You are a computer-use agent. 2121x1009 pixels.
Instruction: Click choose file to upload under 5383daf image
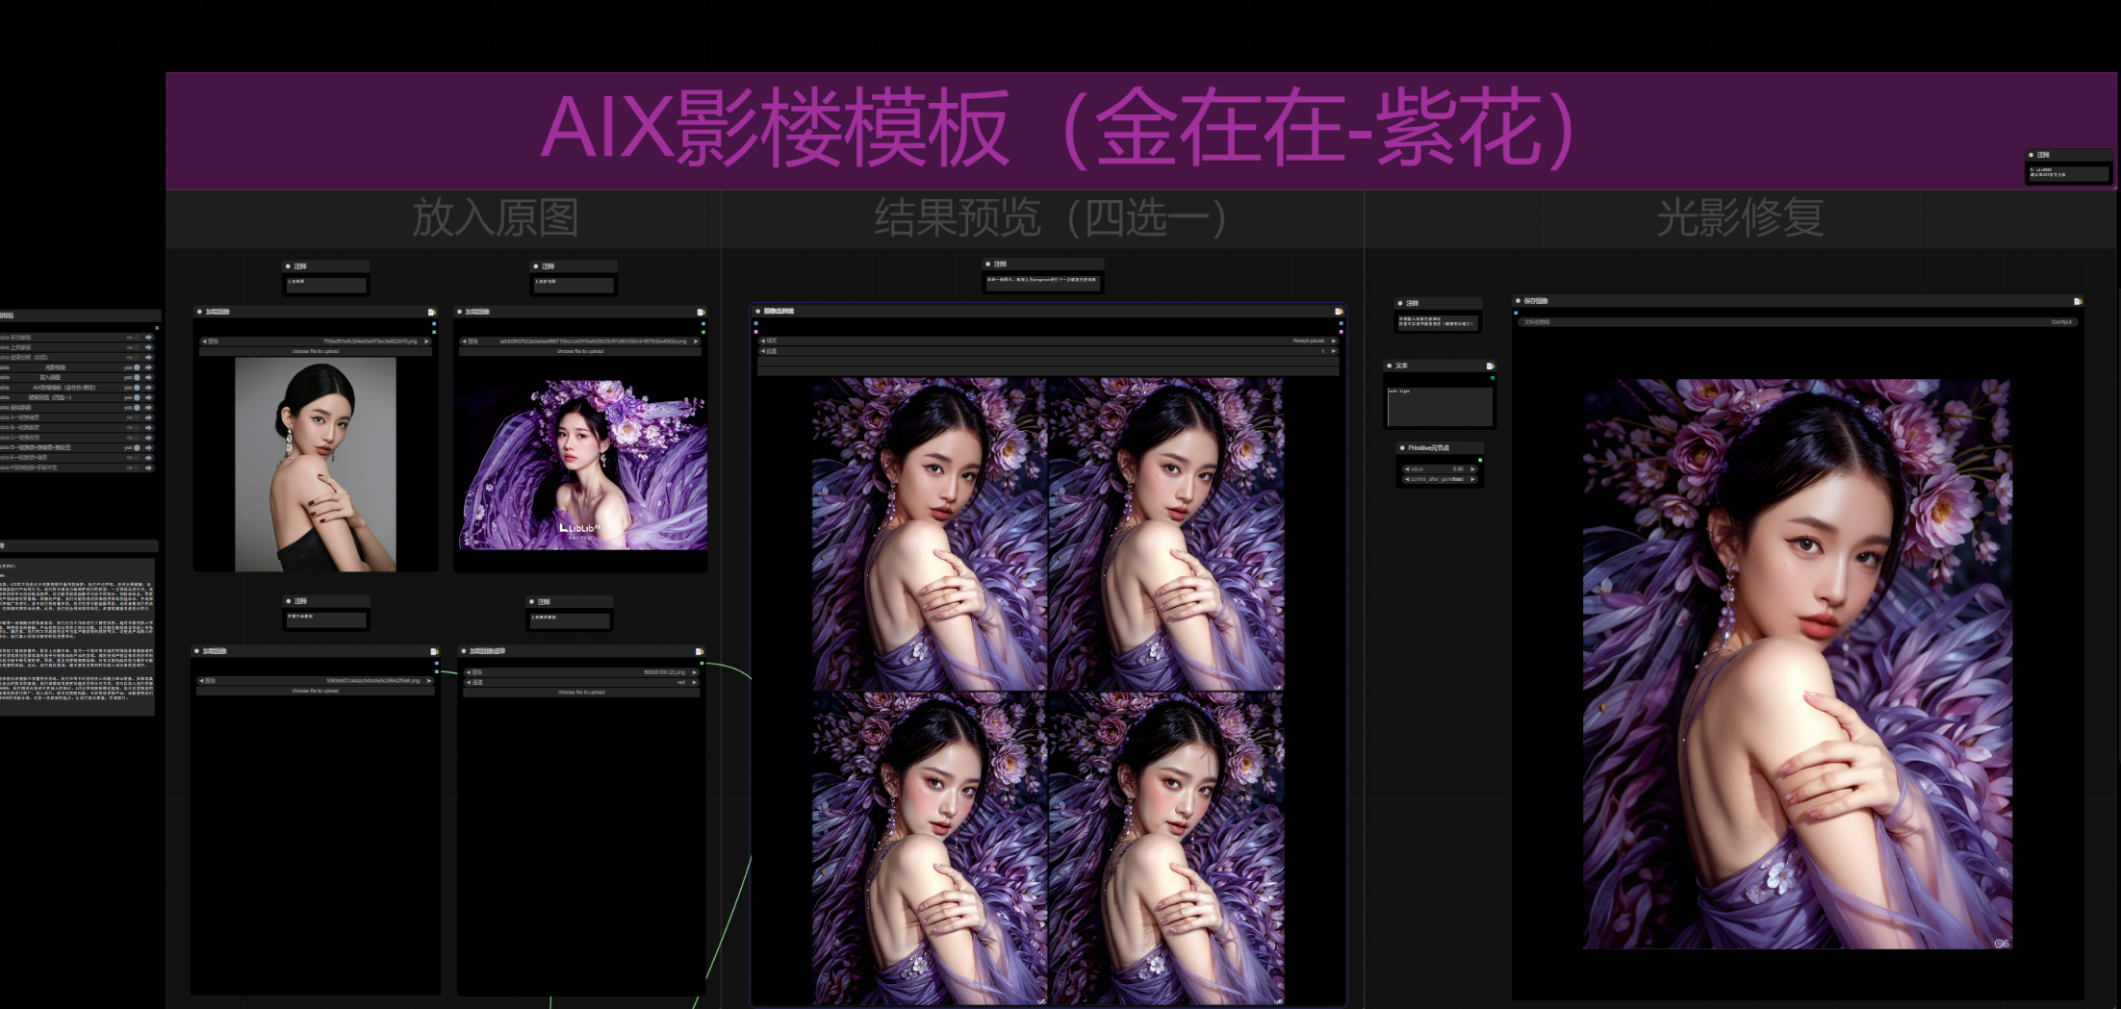(316, 691)
